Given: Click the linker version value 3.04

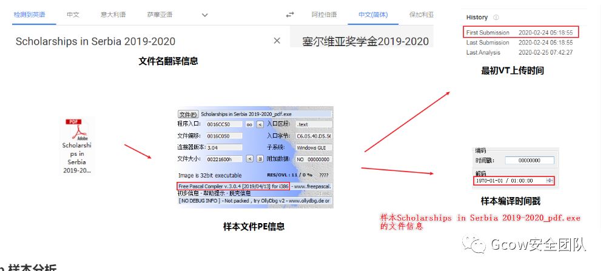Looking at the screenshot, I should [x=224, y=148].
